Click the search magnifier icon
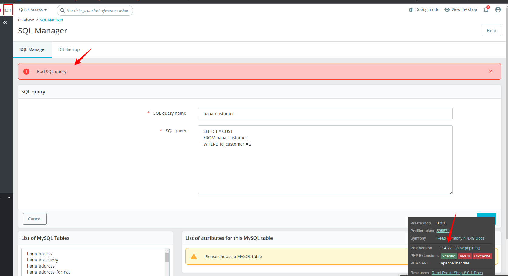 pos(63,10)
